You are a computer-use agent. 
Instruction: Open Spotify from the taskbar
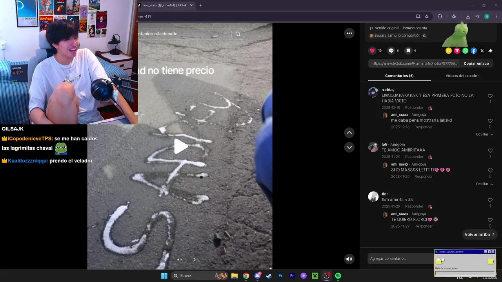click(x=338, y=276)
